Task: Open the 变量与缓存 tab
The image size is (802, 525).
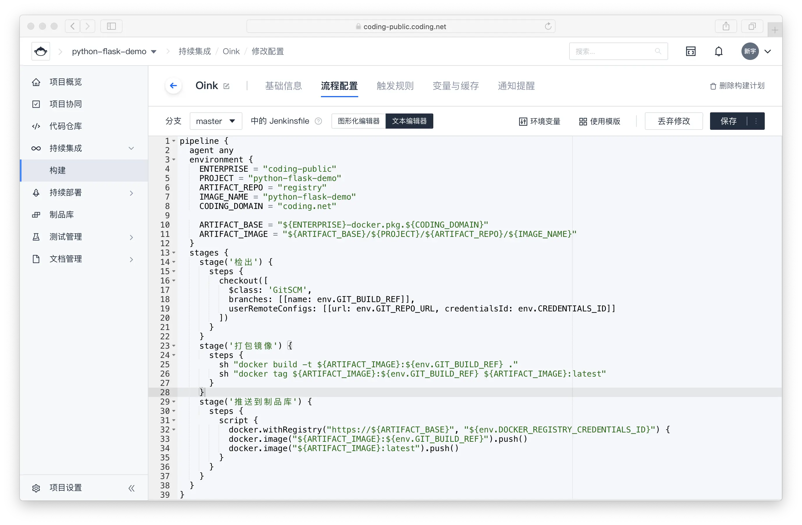Action: click(456, 86)
